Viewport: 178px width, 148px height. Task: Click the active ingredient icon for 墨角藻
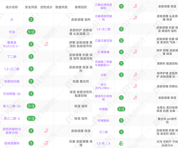[x=46, y=44]
